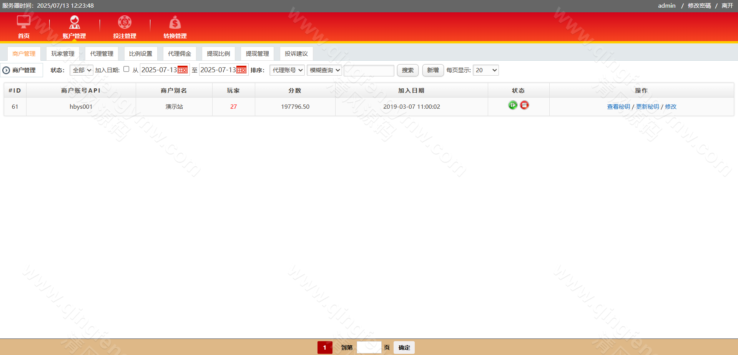This screenshot has width=738, height=355.
Task: Open the 代理账号 sort dropdown
Action: coord(287,70)
